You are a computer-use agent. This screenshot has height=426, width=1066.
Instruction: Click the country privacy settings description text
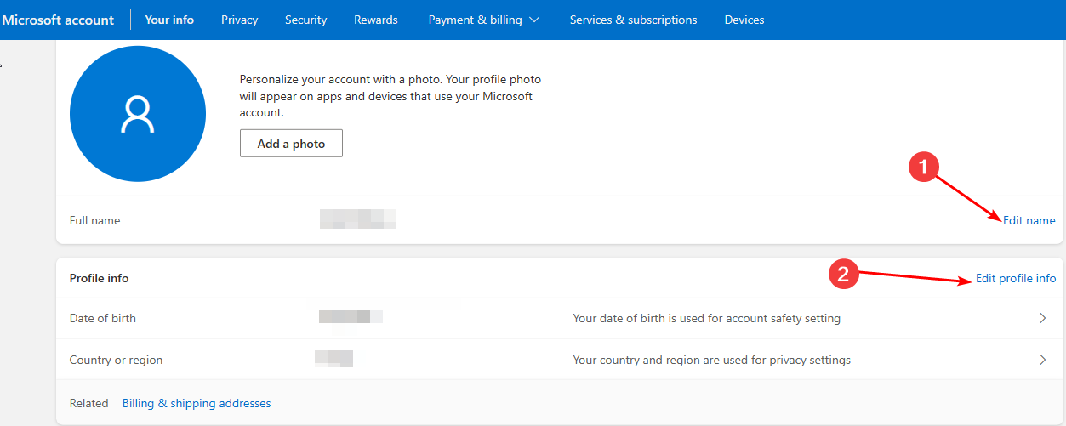[x=711, y=360]
